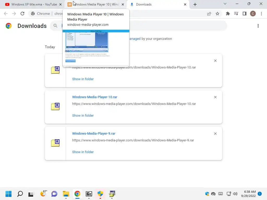Open the profile avatar labeled C
The image size is (267, 200).
click(x=253, y=14)
